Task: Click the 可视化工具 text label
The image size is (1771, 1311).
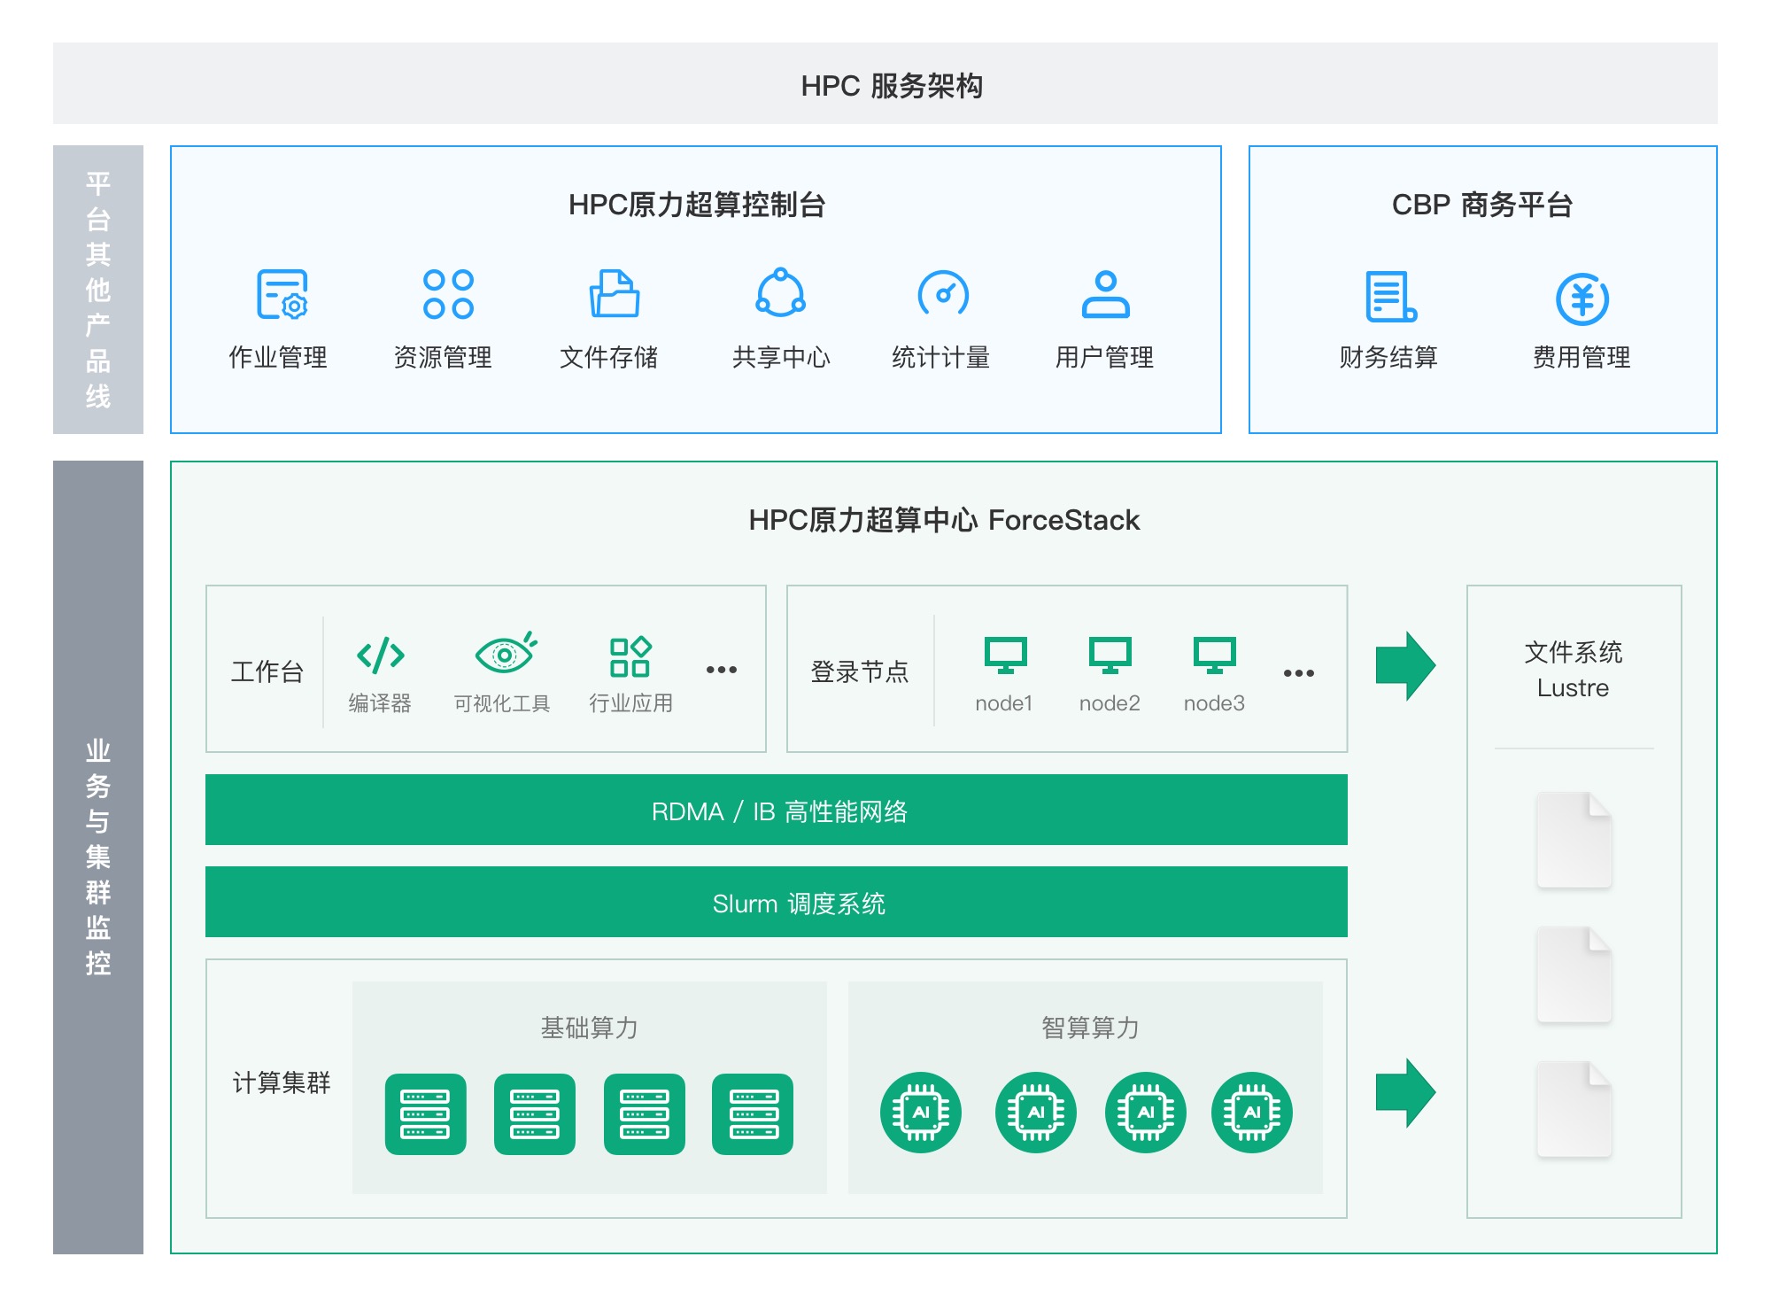Action: [502, 703]
